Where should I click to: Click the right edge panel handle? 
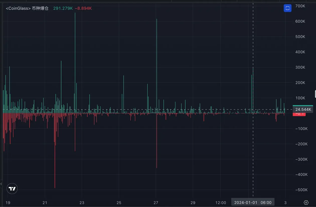[315, 94]
